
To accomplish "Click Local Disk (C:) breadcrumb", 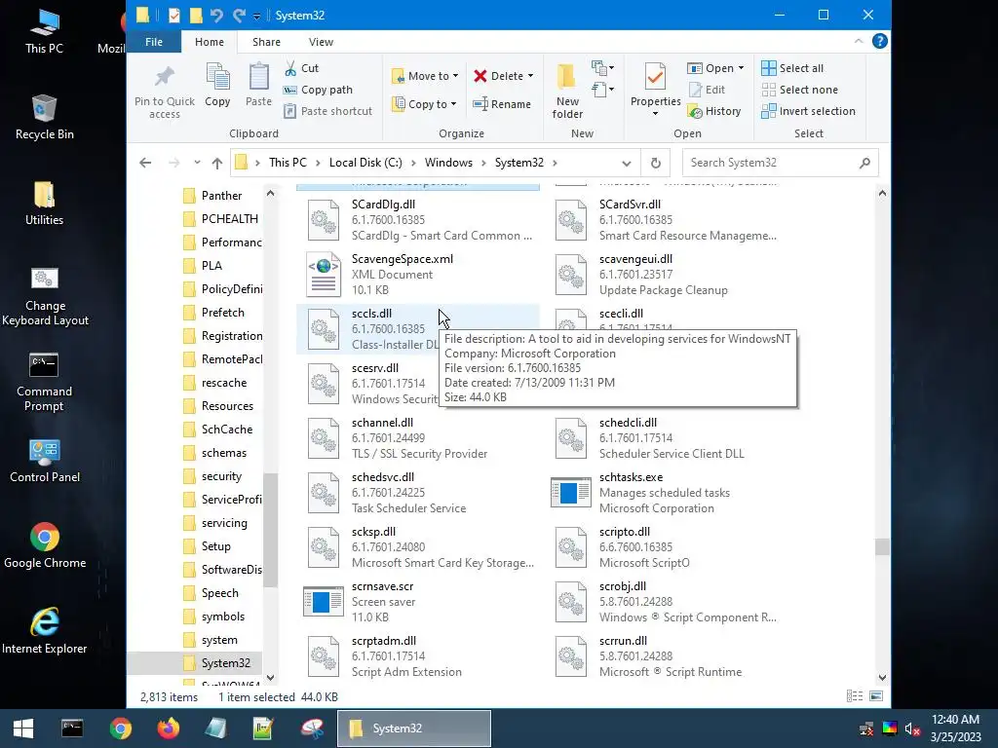I will coord(365,163).
